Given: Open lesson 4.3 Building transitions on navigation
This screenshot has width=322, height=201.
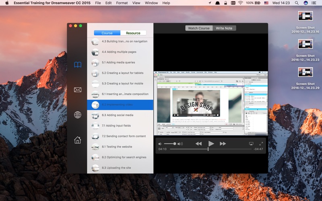Looking at the screenshot, I should tap(120, 41).
